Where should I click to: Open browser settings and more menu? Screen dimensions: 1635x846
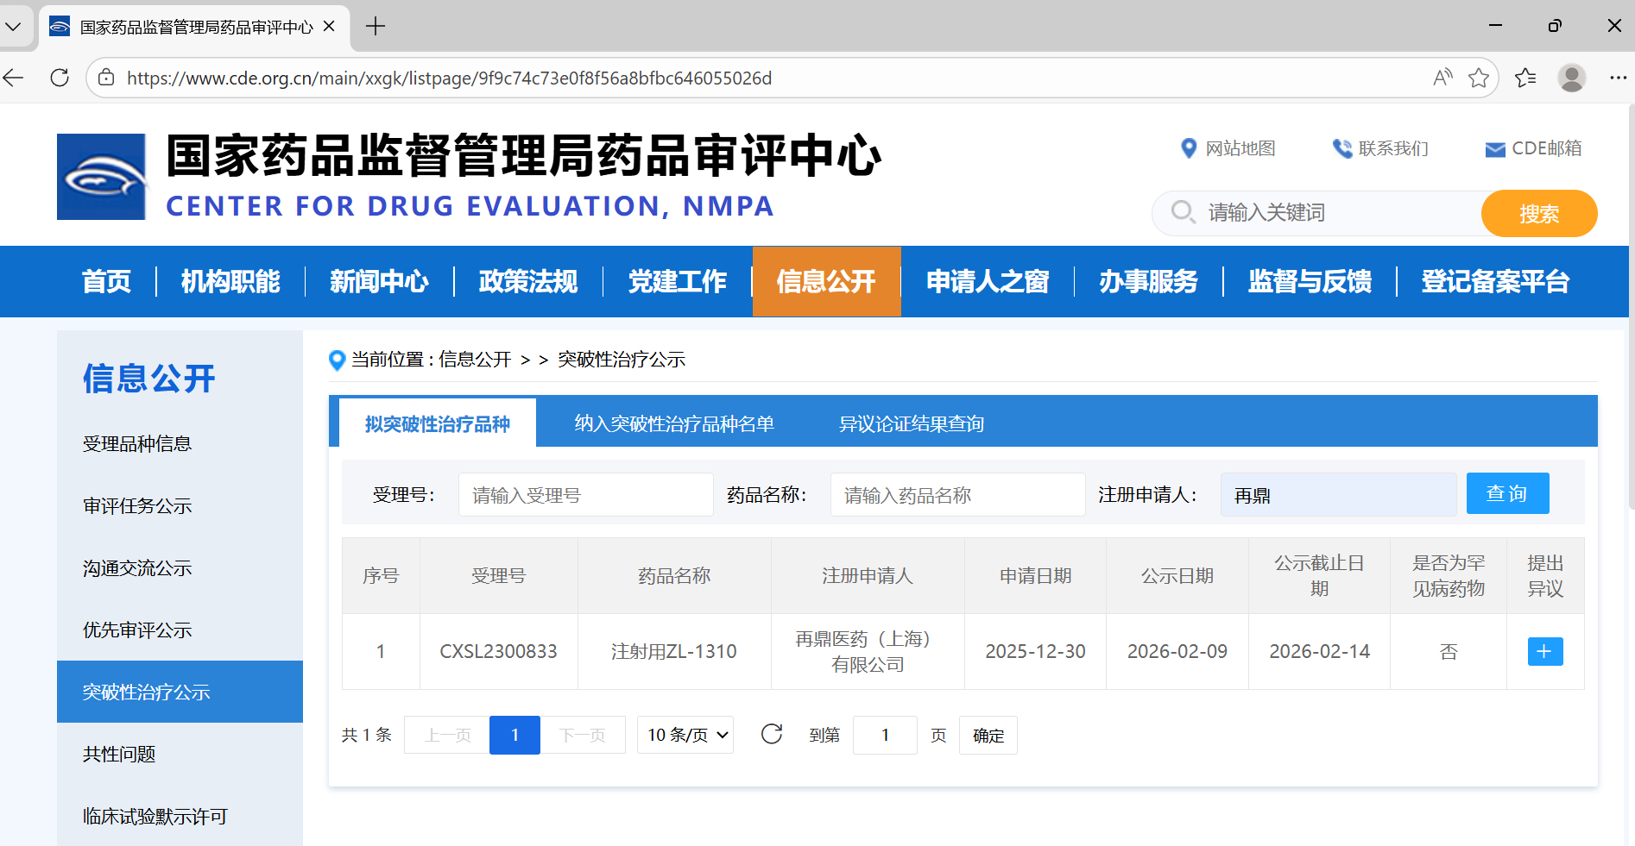pos(1618,78)
